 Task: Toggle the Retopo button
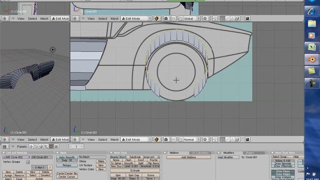tap(67, 165)
